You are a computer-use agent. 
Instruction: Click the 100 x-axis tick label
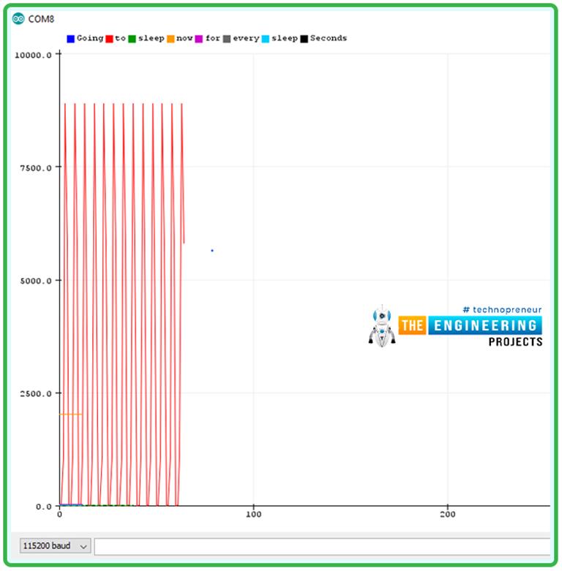(253, 515)
